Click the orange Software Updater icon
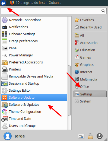This screenshot has width=108, height=141. click(5, 98)
